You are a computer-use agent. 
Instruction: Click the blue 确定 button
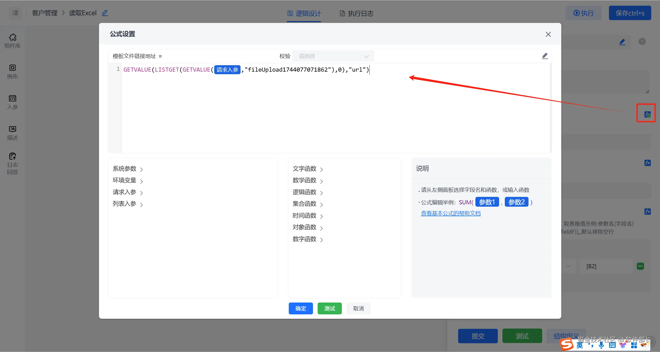301,308
